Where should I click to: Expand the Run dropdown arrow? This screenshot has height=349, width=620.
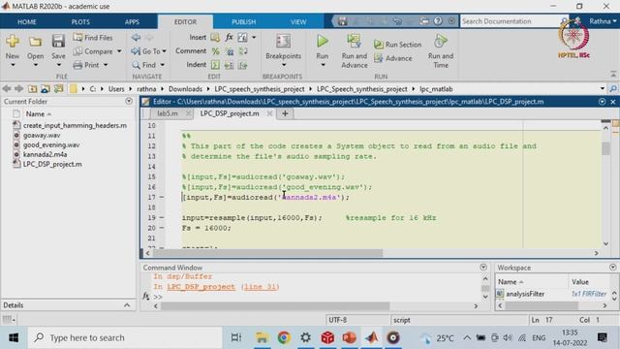323,65
